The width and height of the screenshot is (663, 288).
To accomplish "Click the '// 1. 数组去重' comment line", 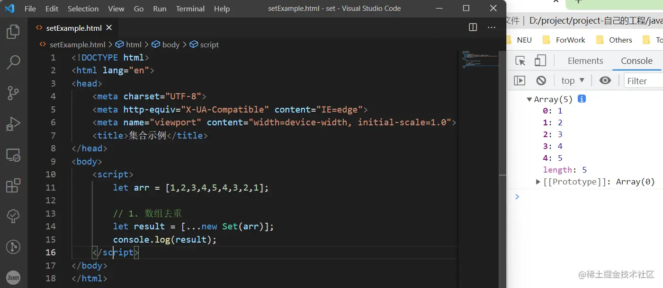I will coord(147,213).
